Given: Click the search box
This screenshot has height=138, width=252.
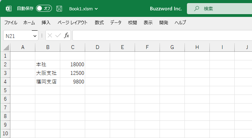Looking at the screenshot, I should [219, 9].
